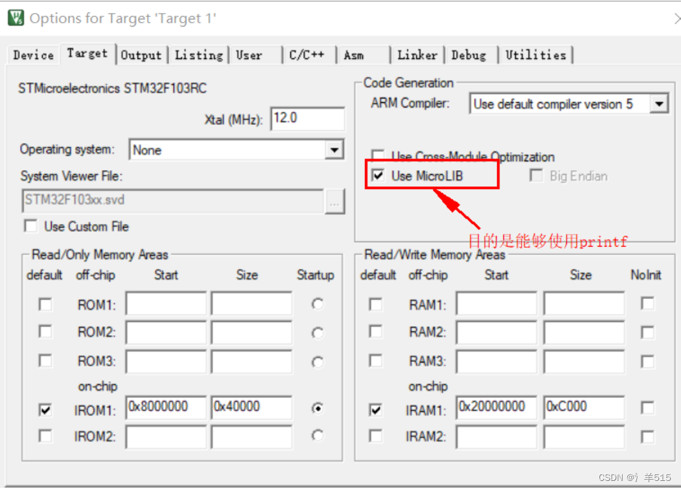Select the ROM3 Startup radio button
The height and width of the screenshot is (488, 681).
(x=317, y=362)
